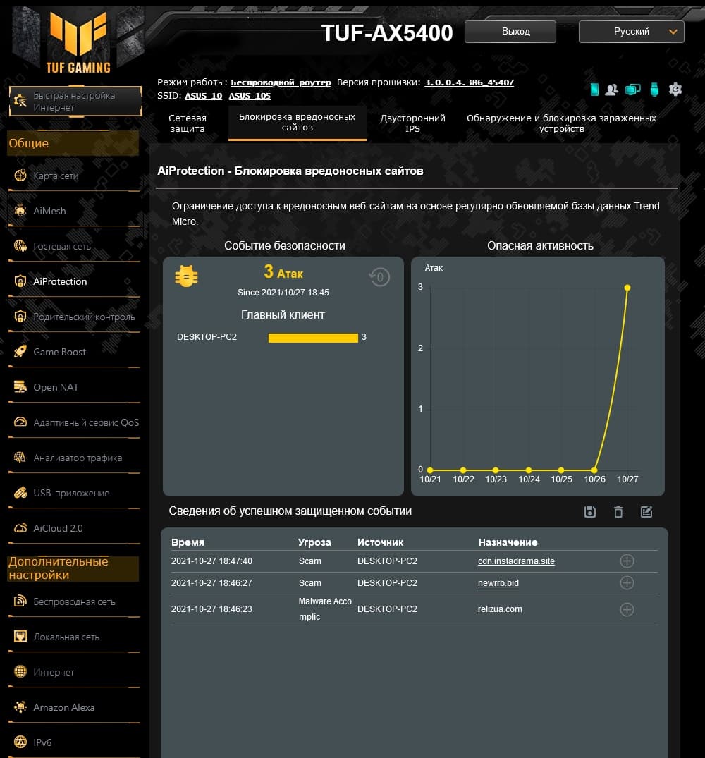Select timestamp 2021-10-27 18:47:40

(x=211, y=561)
